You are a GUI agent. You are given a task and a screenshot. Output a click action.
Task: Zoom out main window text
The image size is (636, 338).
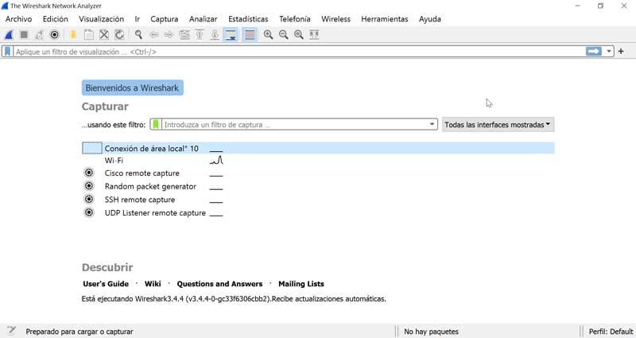[x=284, y=35]
